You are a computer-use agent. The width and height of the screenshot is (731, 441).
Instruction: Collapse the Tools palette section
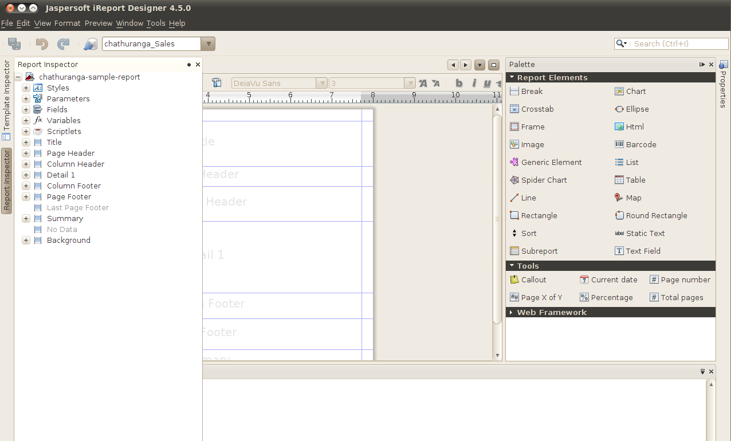[512, 266]
